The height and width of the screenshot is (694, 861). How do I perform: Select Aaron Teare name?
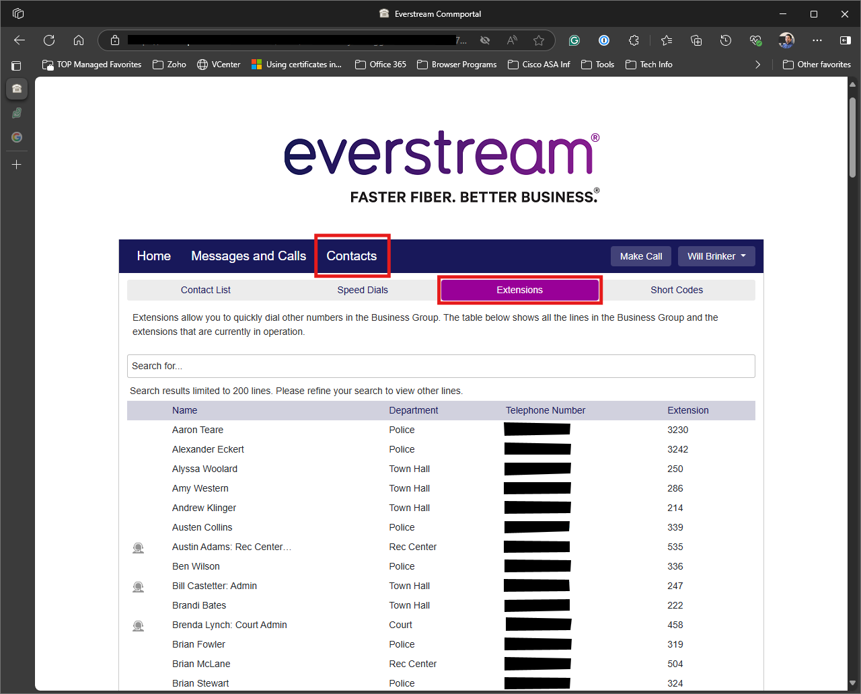[x=198, y=430]
